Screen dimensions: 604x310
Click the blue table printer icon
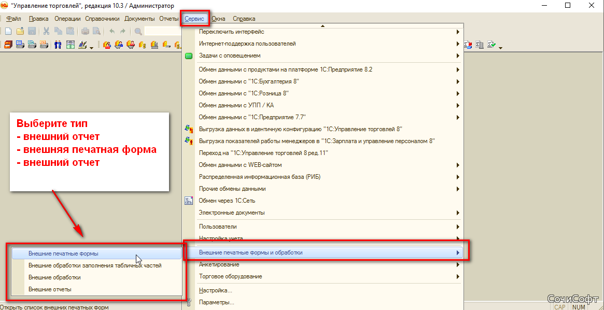tap(20, 45)
